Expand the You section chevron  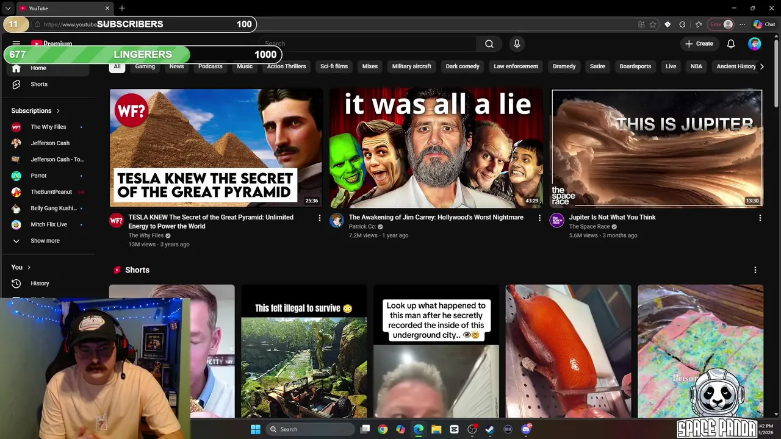(x=29, y=267)
